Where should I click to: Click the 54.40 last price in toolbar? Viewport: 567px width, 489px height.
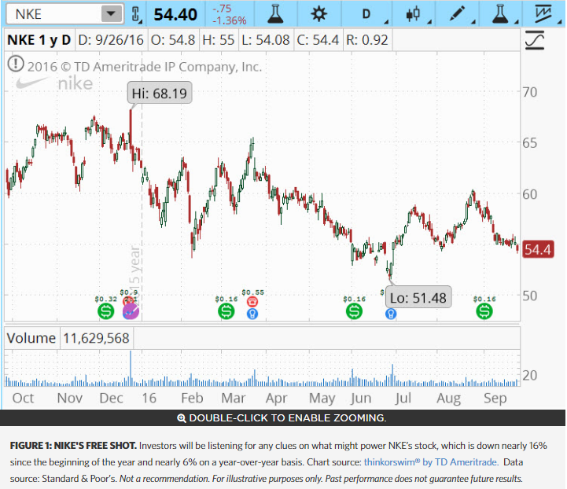[x=175, y=14]
